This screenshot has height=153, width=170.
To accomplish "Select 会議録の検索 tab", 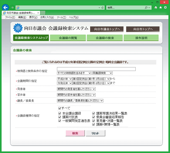I will coord(105,38).
